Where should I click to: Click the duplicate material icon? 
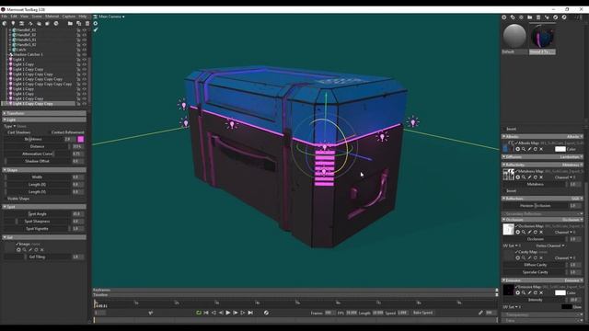pyautogui.click(x=513, y=17)
